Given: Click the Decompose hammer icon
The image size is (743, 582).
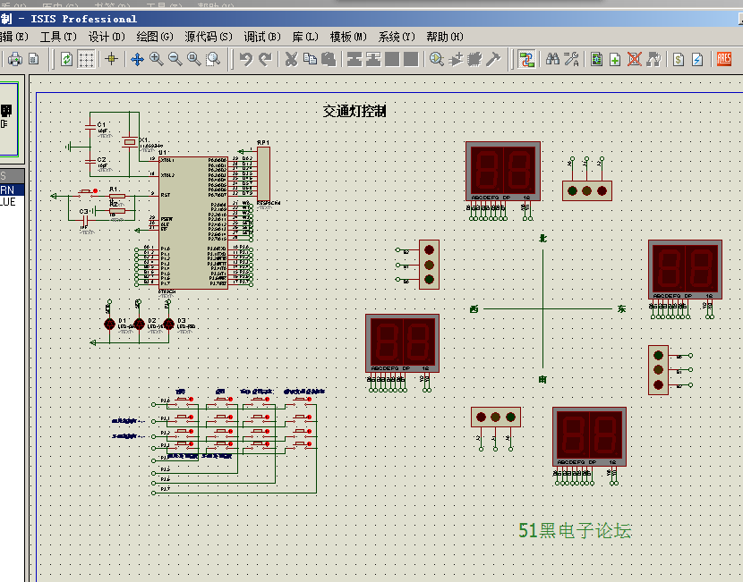Looking at the screenshot, I should coord(493,59).
